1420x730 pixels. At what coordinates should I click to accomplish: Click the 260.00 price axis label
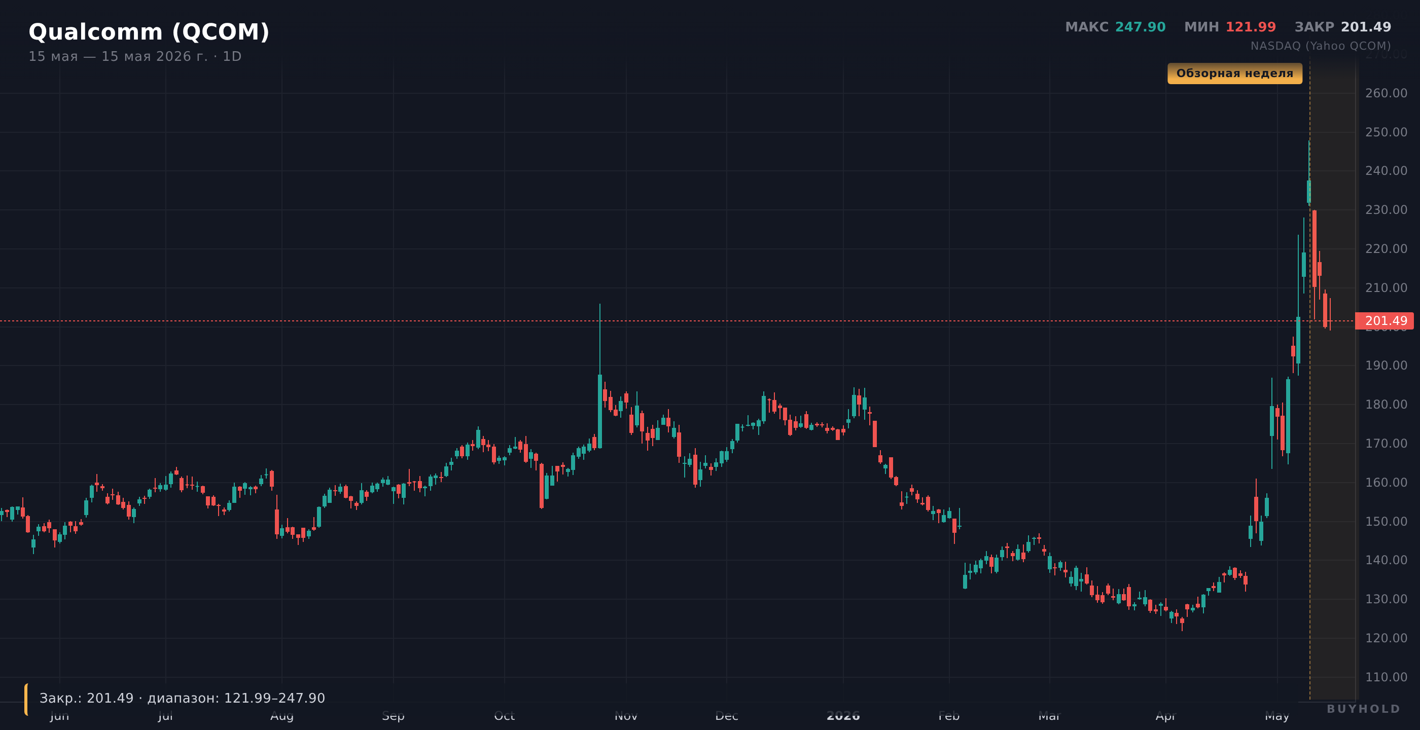pyautogui.click(x=1386, y=93)
